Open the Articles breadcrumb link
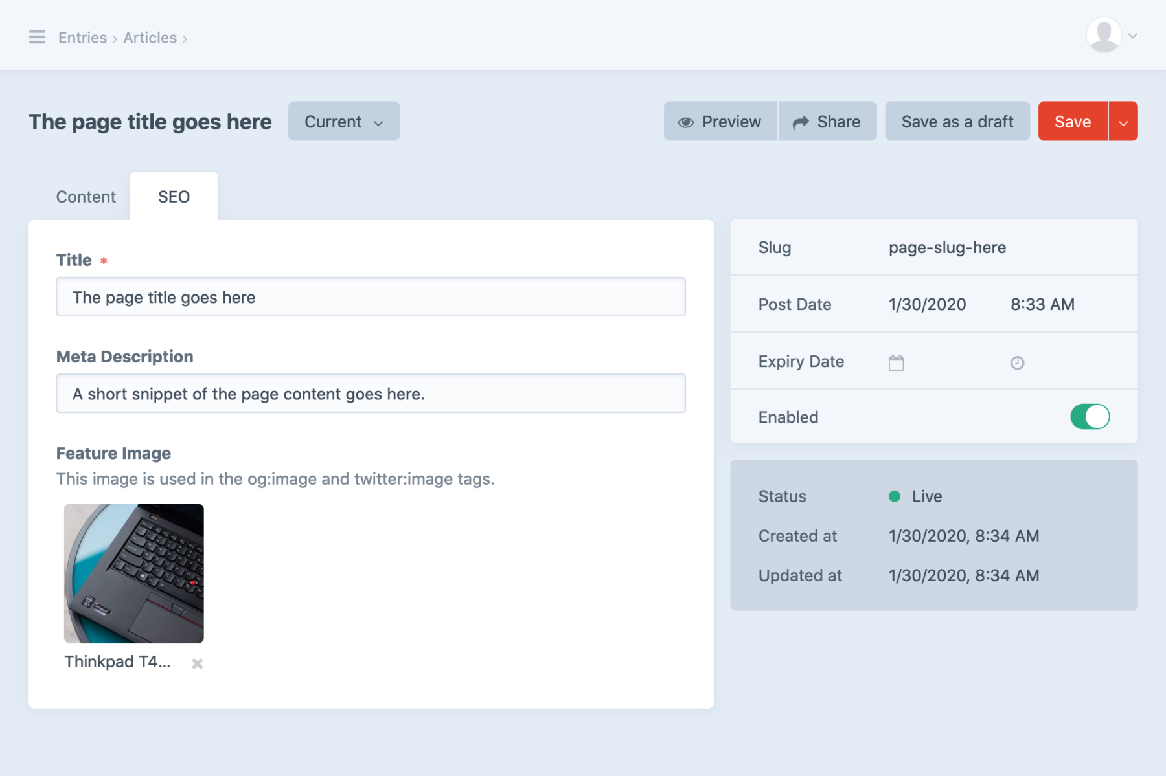The width and height of the screenshot is (1166, 776). pyautogui.click(x=150, y=38)
